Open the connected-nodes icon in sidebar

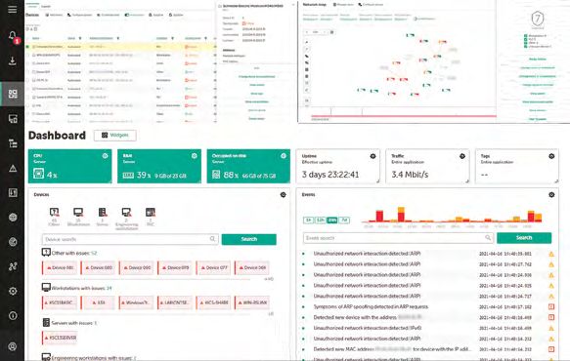coord(13,266)
